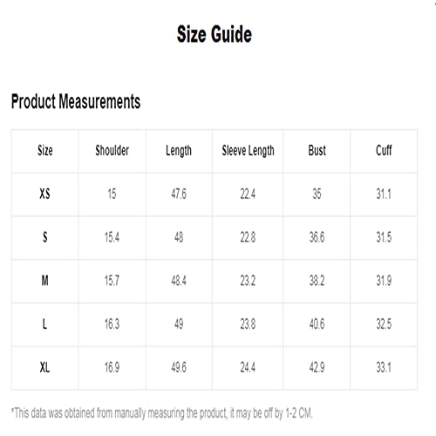Click the Size Guide heading
The height and width of the screenshot is (436, 436).
click(215, 34)
